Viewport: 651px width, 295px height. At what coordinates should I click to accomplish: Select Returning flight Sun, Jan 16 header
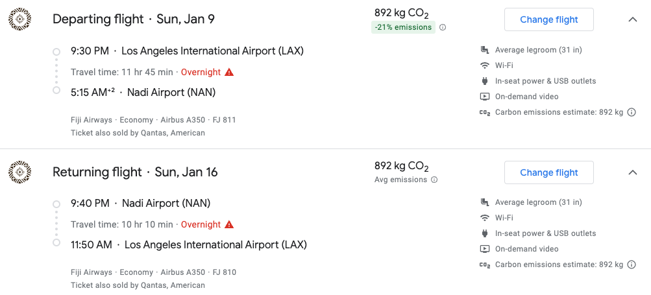click(x=135, y=172)
